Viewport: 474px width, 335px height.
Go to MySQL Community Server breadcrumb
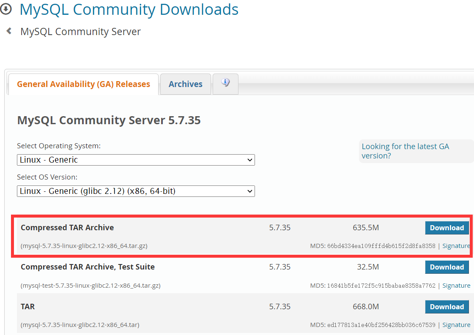[x=80, y=31]
